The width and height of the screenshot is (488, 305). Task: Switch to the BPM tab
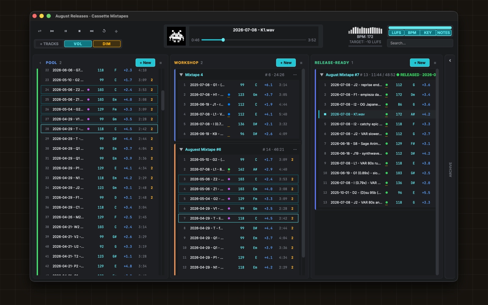click(412, 33)
